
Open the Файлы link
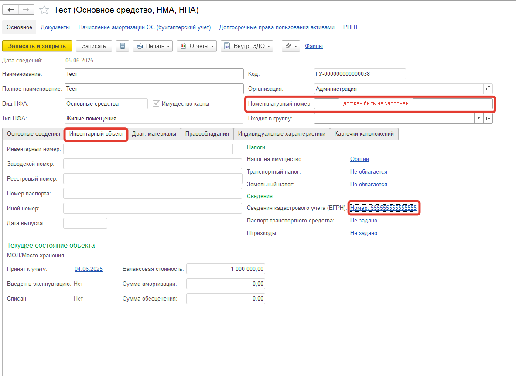pyautogui.click(x=314, y=46)
